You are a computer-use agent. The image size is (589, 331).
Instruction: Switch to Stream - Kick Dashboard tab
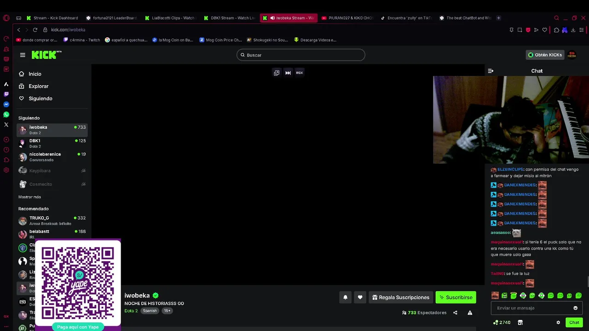click(x=52, y=18)
